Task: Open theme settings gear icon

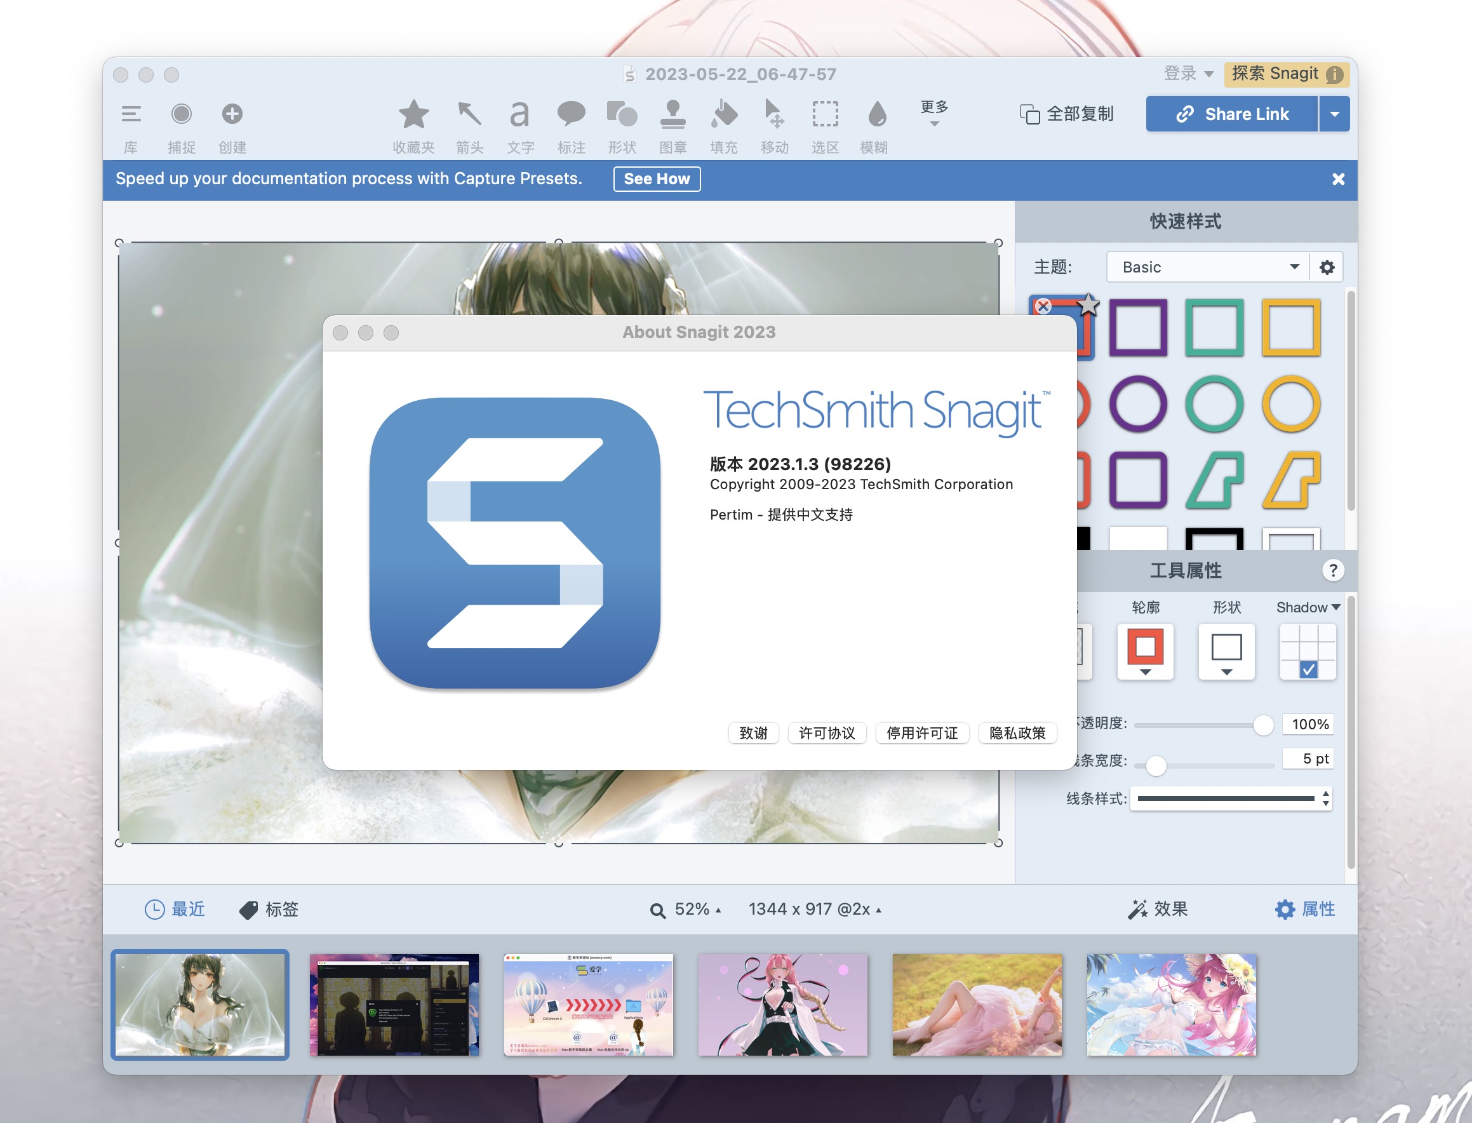Action: click(x=1327, y=267)
